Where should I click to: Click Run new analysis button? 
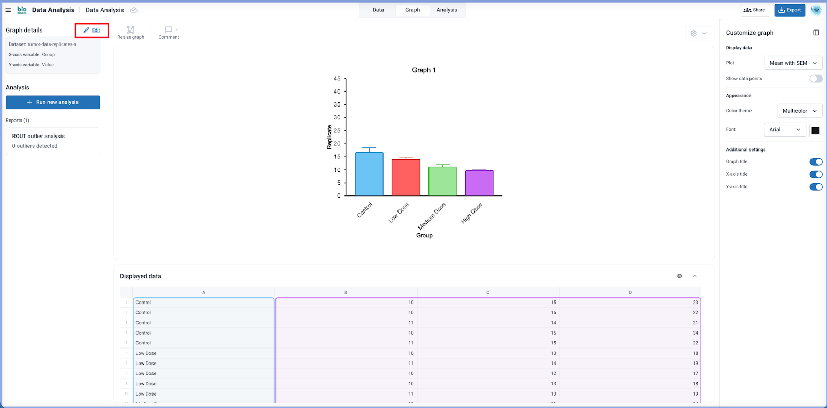[x=53, y=102]
